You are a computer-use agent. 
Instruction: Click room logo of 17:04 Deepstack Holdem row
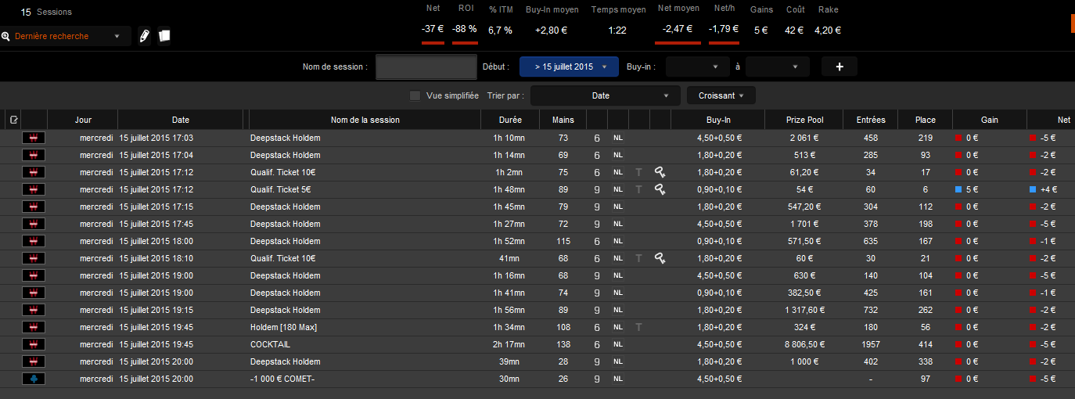(34, 155)
